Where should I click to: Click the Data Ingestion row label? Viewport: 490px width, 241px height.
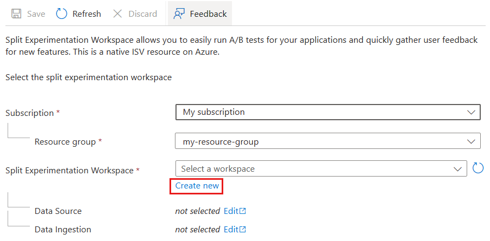tap(63, 230)
